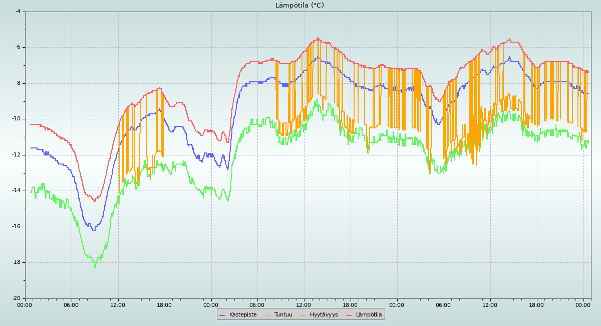The image size is (601, 326).
Task: Select the Tuntuu legend entry text
Action: point(283,314)
